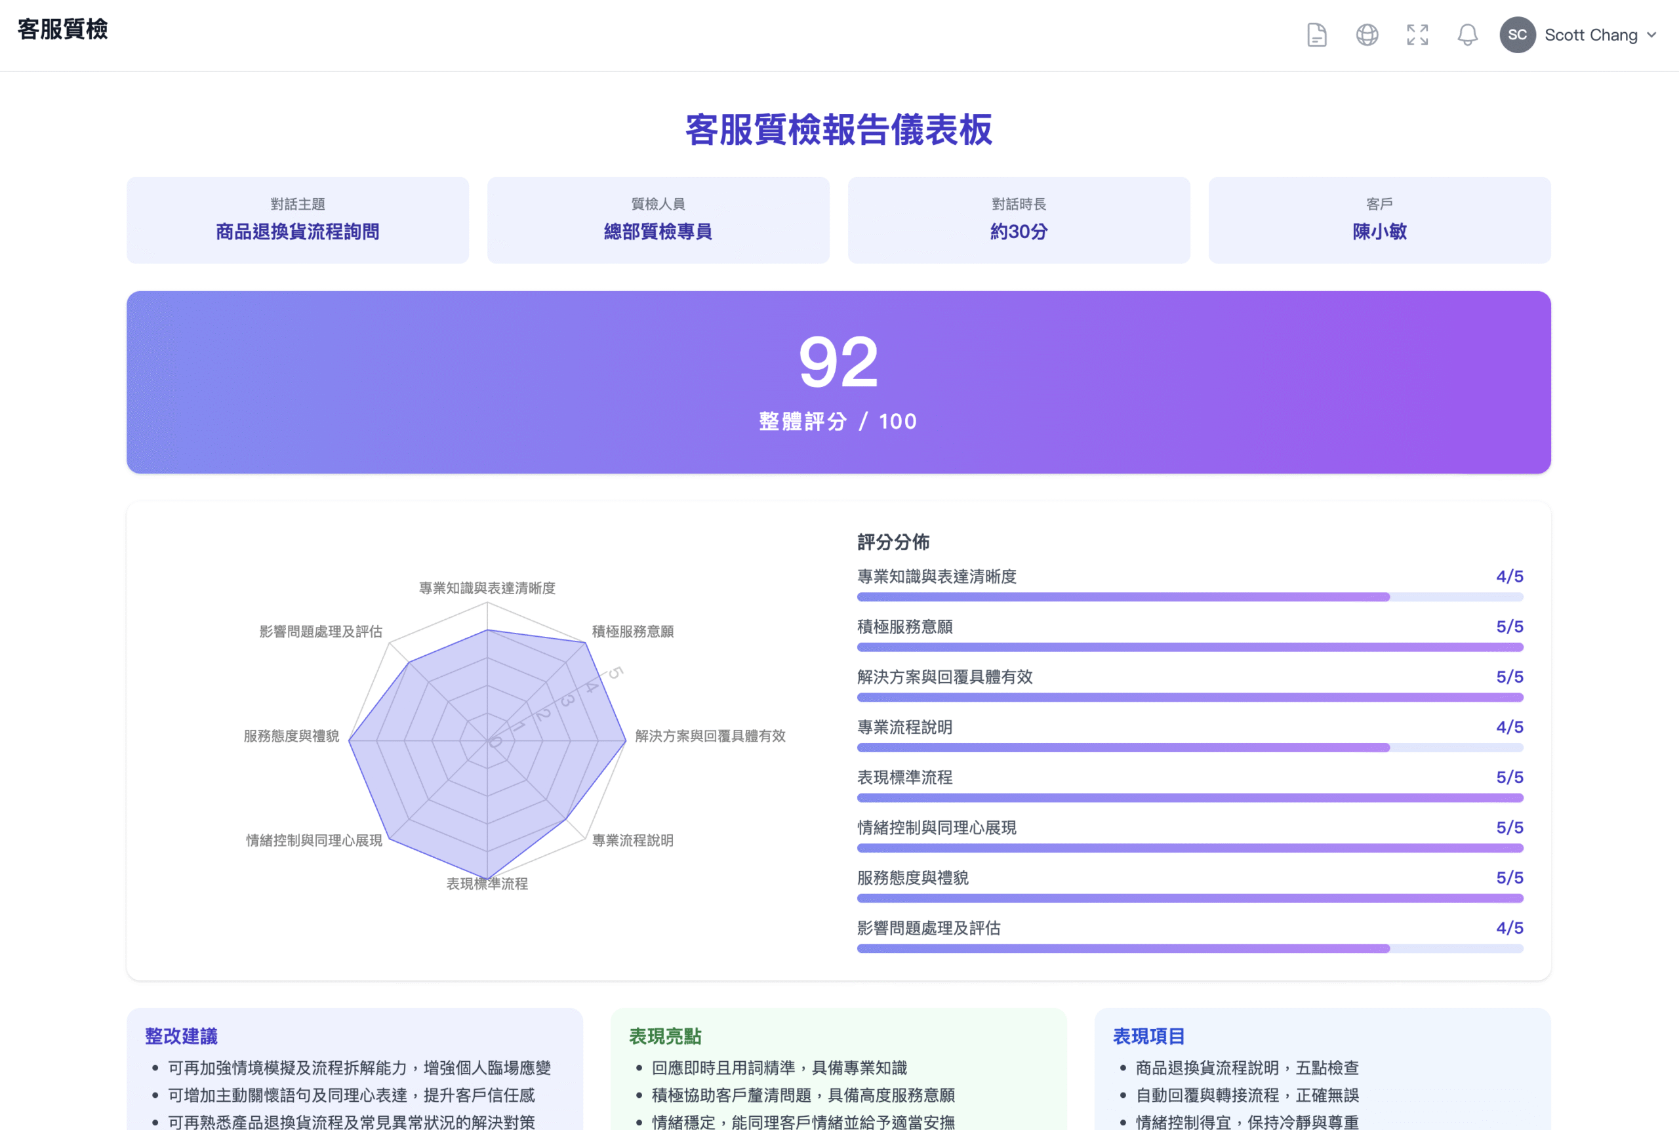Expand the Scott Chang account dropdown chevron
1679x1130 pixels.
[x=1651, y=35]
